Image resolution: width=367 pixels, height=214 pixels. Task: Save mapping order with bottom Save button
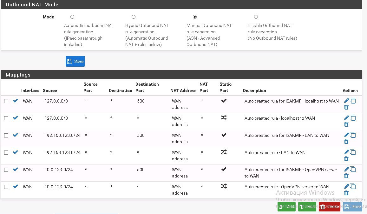point(352,206)
